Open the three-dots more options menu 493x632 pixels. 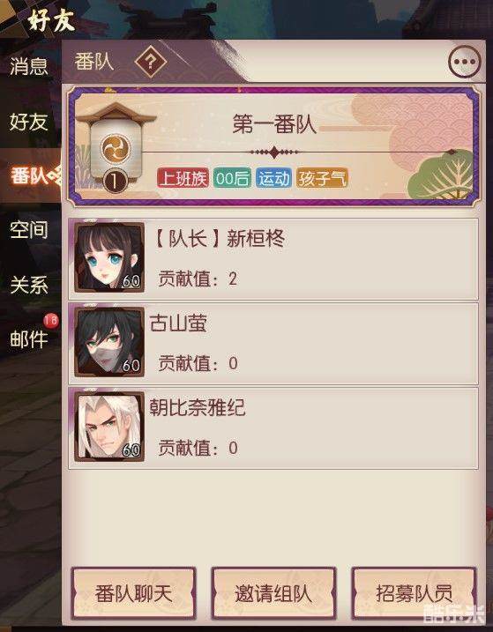(465, 63)
